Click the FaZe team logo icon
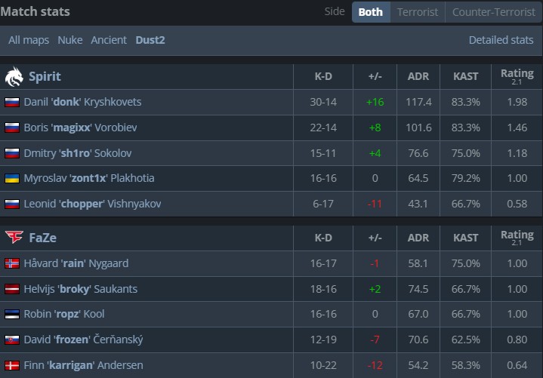543x378 pixels. pos(14,238)
